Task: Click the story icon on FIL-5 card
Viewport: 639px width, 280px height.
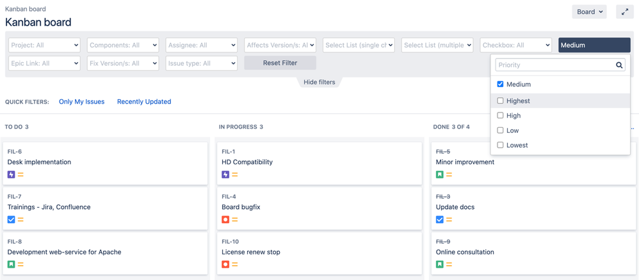Action: pyautogui.click(x=440, y=175)
